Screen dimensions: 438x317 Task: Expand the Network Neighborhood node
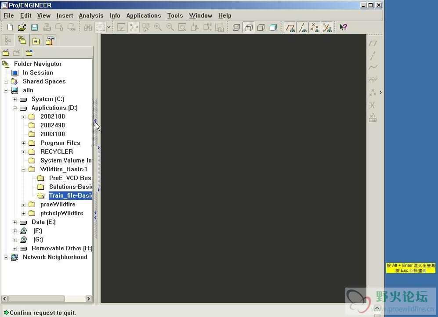click(6, 257)
